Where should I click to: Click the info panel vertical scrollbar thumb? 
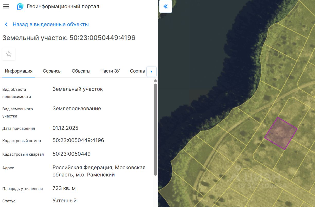(x=155, y=130)
